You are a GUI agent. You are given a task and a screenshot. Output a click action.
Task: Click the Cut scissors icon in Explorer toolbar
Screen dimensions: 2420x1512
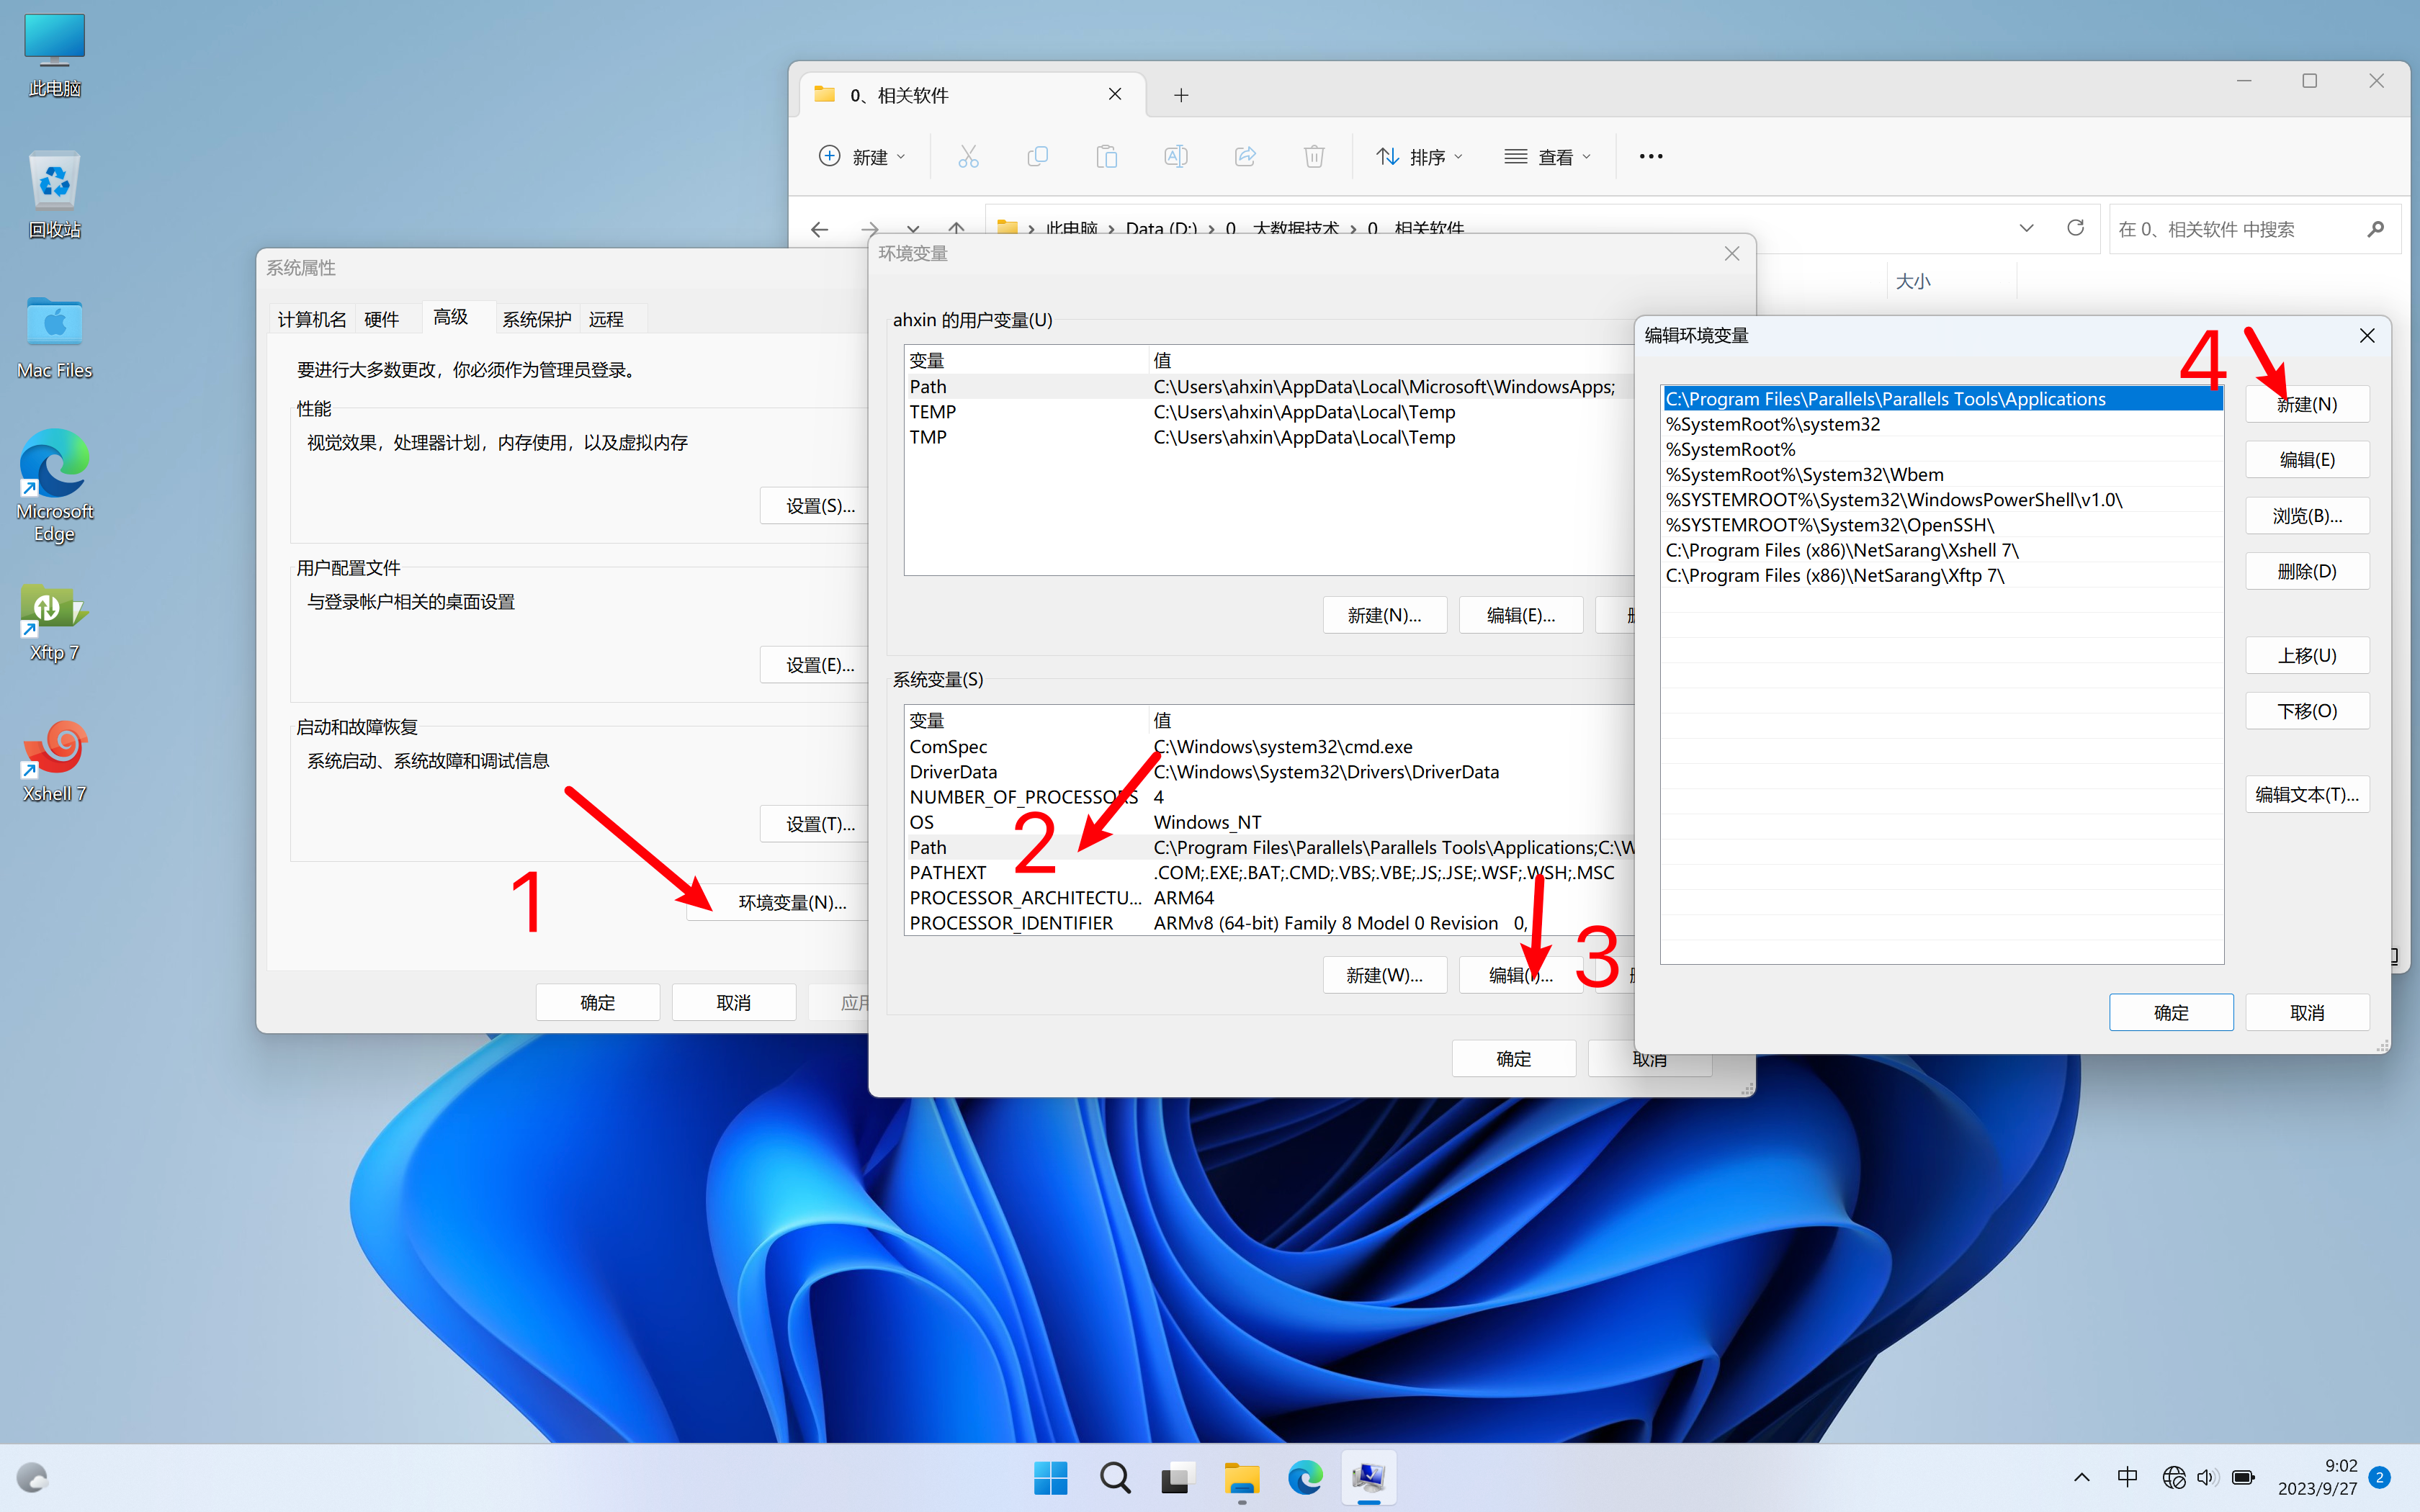pos(968,156)
